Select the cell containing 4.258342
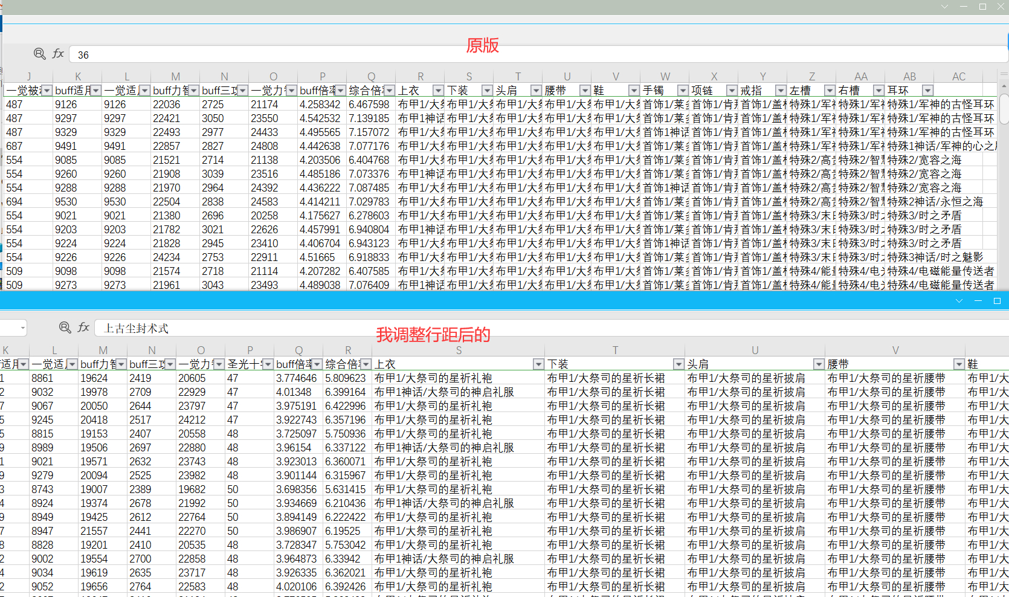The width and height of the screenshot is (1009, 597). [322, 105]
